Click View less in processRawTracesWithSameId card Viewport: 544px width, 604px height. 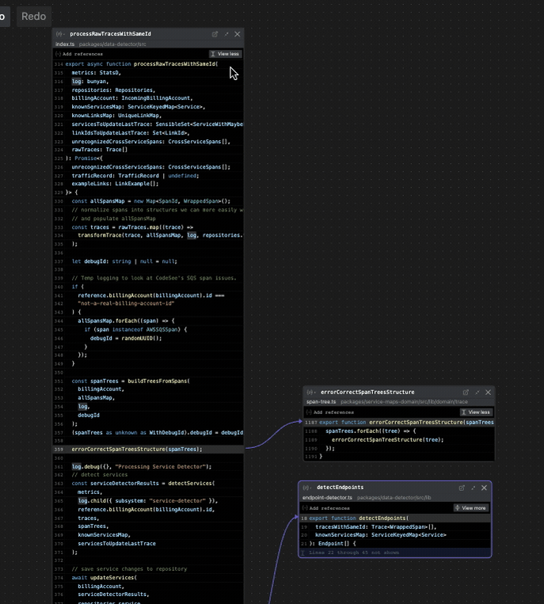225,54
